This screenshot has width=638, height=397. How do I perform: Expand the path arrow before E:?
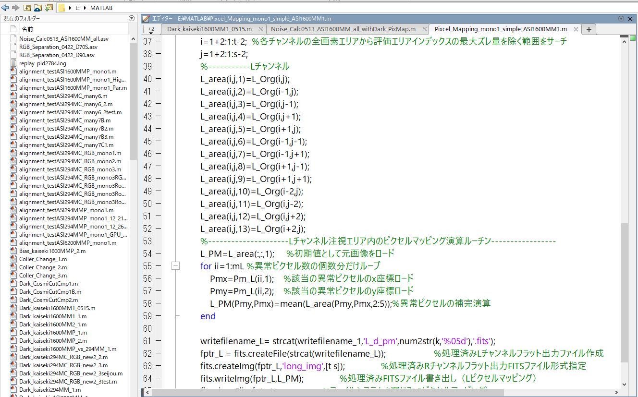click(x=71, y=8)
